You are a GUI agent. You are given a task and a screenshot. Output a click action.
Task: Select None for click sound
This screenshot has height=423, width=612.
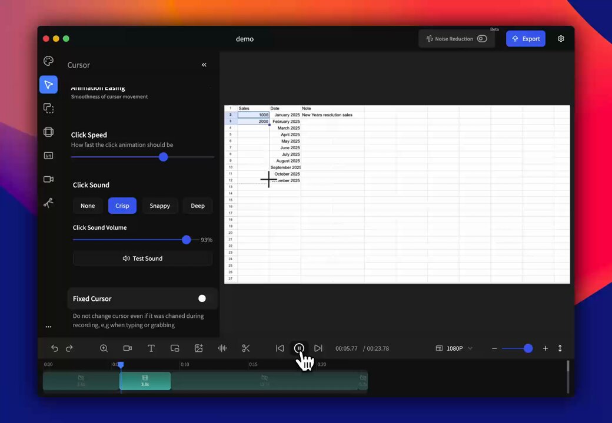tap(88, 206)
